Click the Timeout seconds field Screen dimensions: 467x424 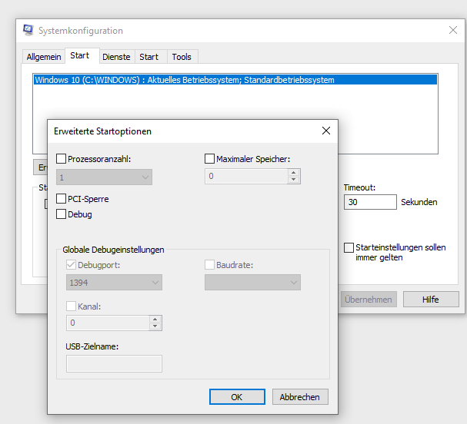click(370, 202)
